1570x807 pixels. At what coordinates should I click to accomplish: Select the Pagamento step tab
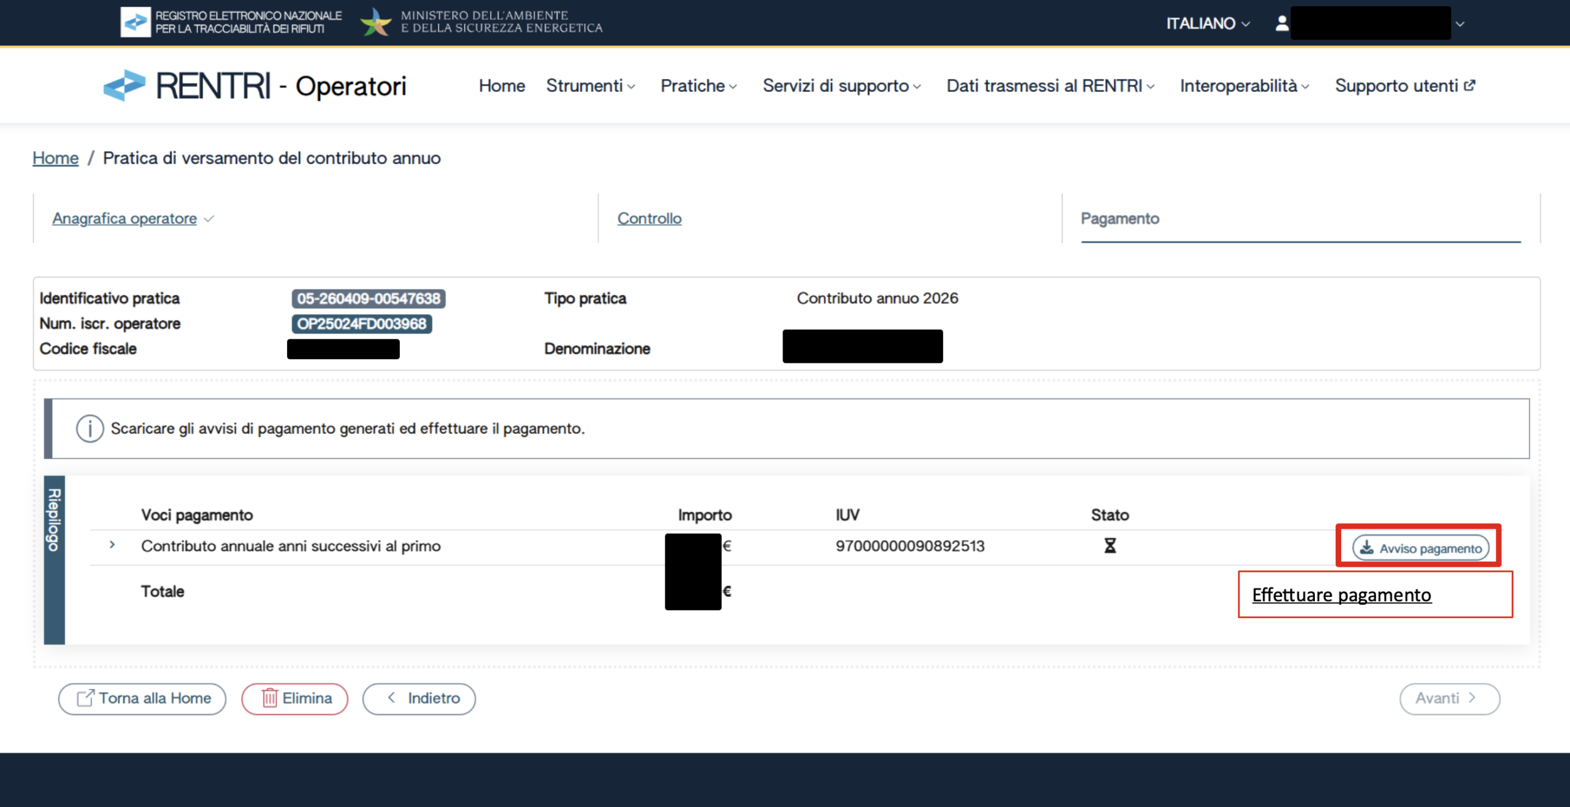[x=1119, y=219]
